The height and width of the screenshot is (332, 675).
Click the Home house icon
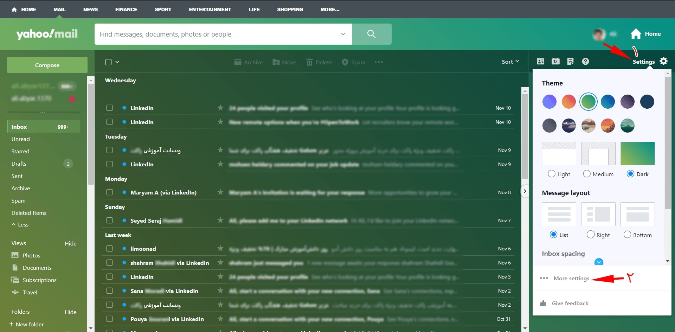(636, 34)
